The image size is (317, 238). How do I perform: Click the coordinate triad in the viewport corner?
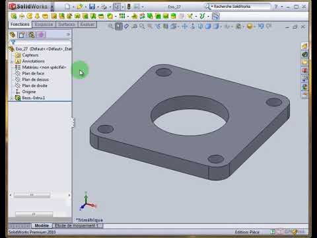tap(87, 201)
